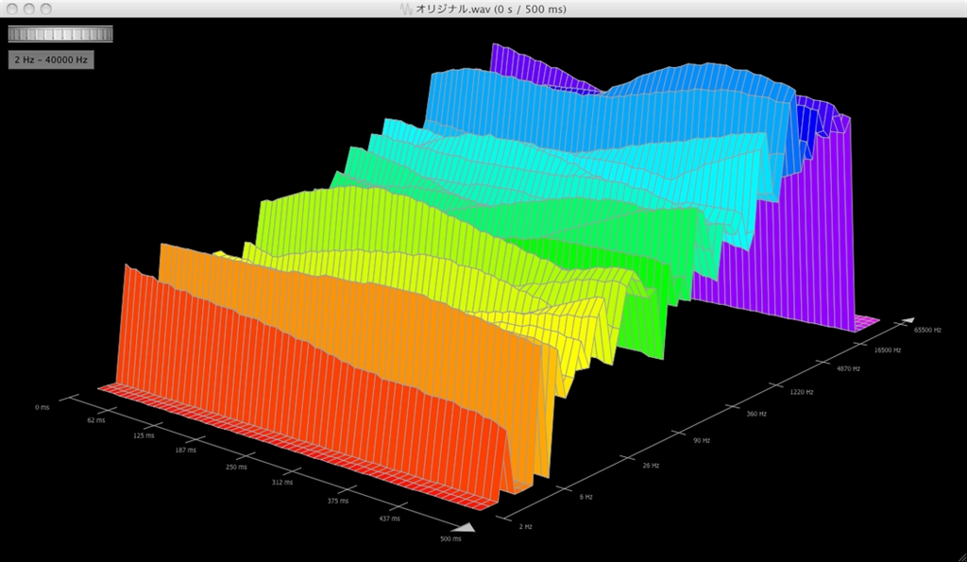Select the 125 ms time axis marker
This screenshot has width=967, height=562.
click(144, 437)
